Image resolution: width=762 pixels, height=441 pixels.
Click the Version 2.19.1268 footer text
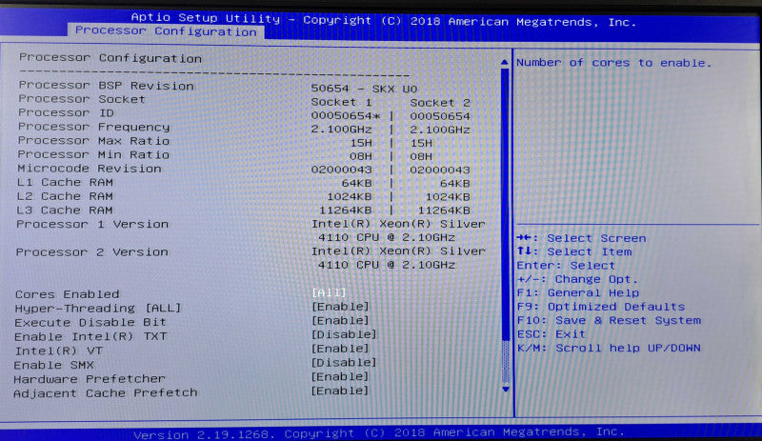[x=379, y=432]
